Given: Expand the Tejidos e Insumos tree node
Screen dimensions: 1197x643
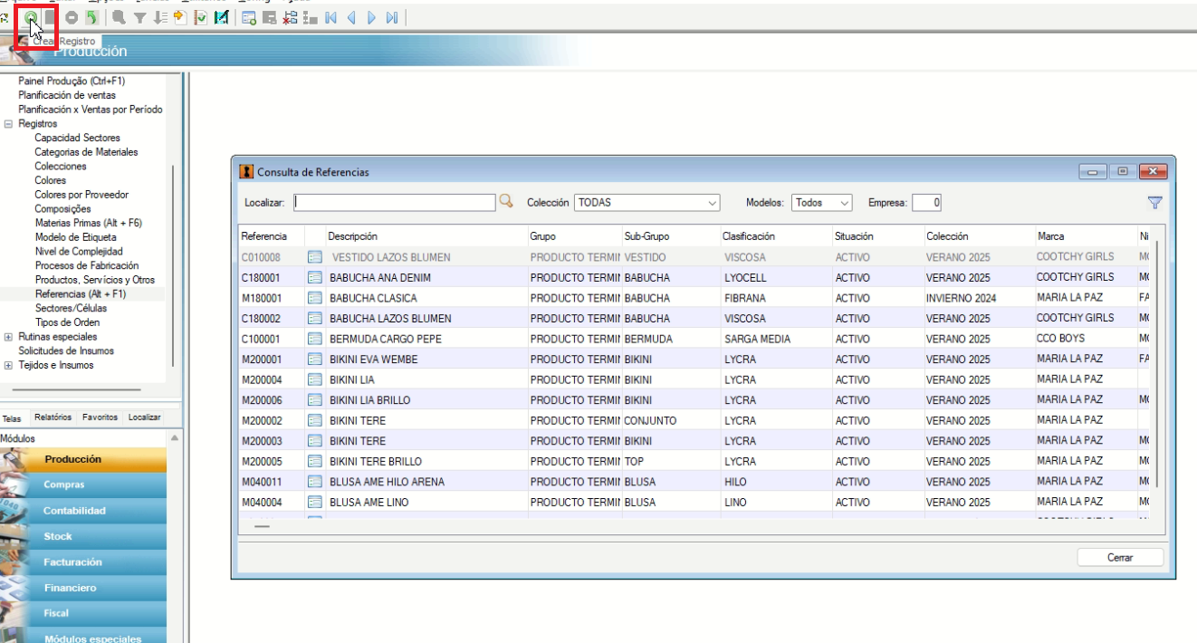Looking at the screenshot, I should tap(9, 365).
